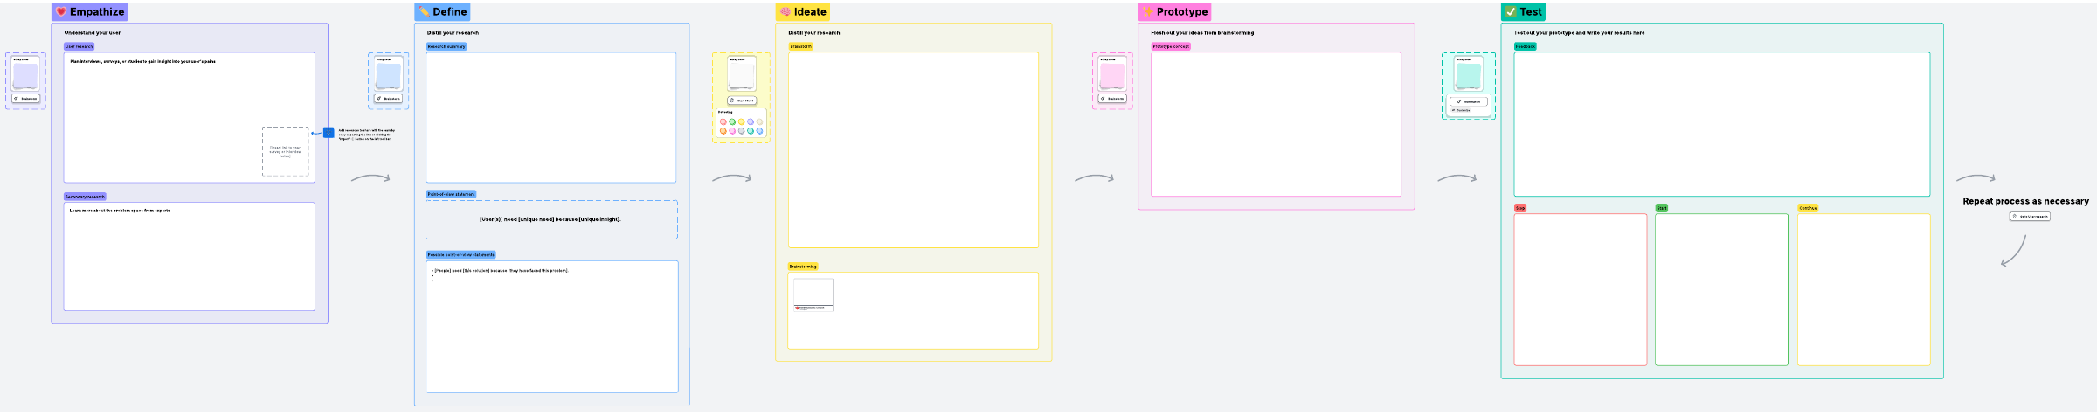Select the pink sticky note left of Prototype
Image resolution: width=2097 pixels, height=416 pixels.
point(1112,76)
